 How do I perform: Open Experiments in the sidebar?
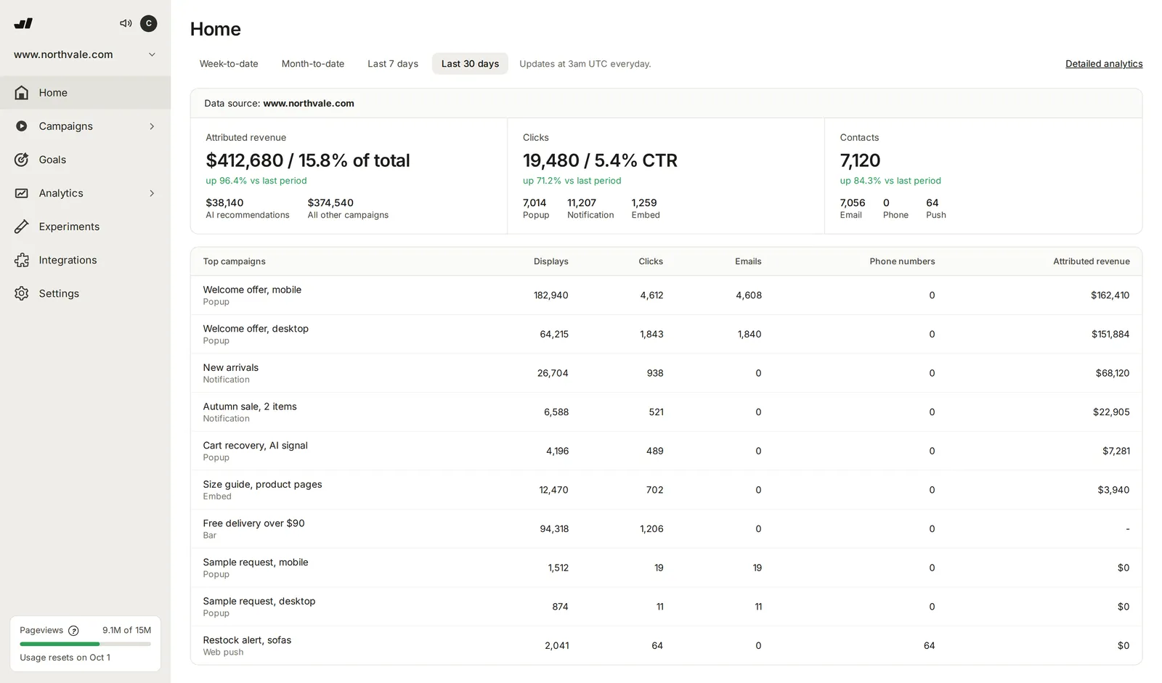click(85, 226)
